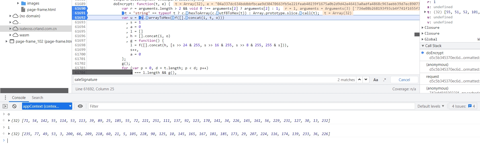Screen dimensions: 480x145
Task: Toggle inline breakpoint marker before utf8ToHex
Action: pos(217,13)
